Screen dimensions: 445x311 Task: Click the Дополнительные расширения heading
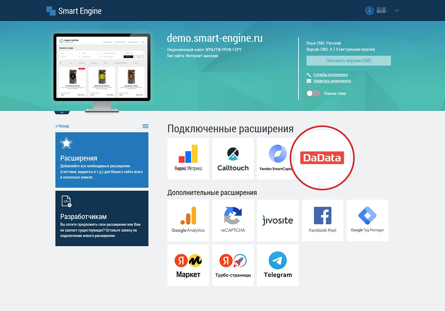(x=212, y=193)
